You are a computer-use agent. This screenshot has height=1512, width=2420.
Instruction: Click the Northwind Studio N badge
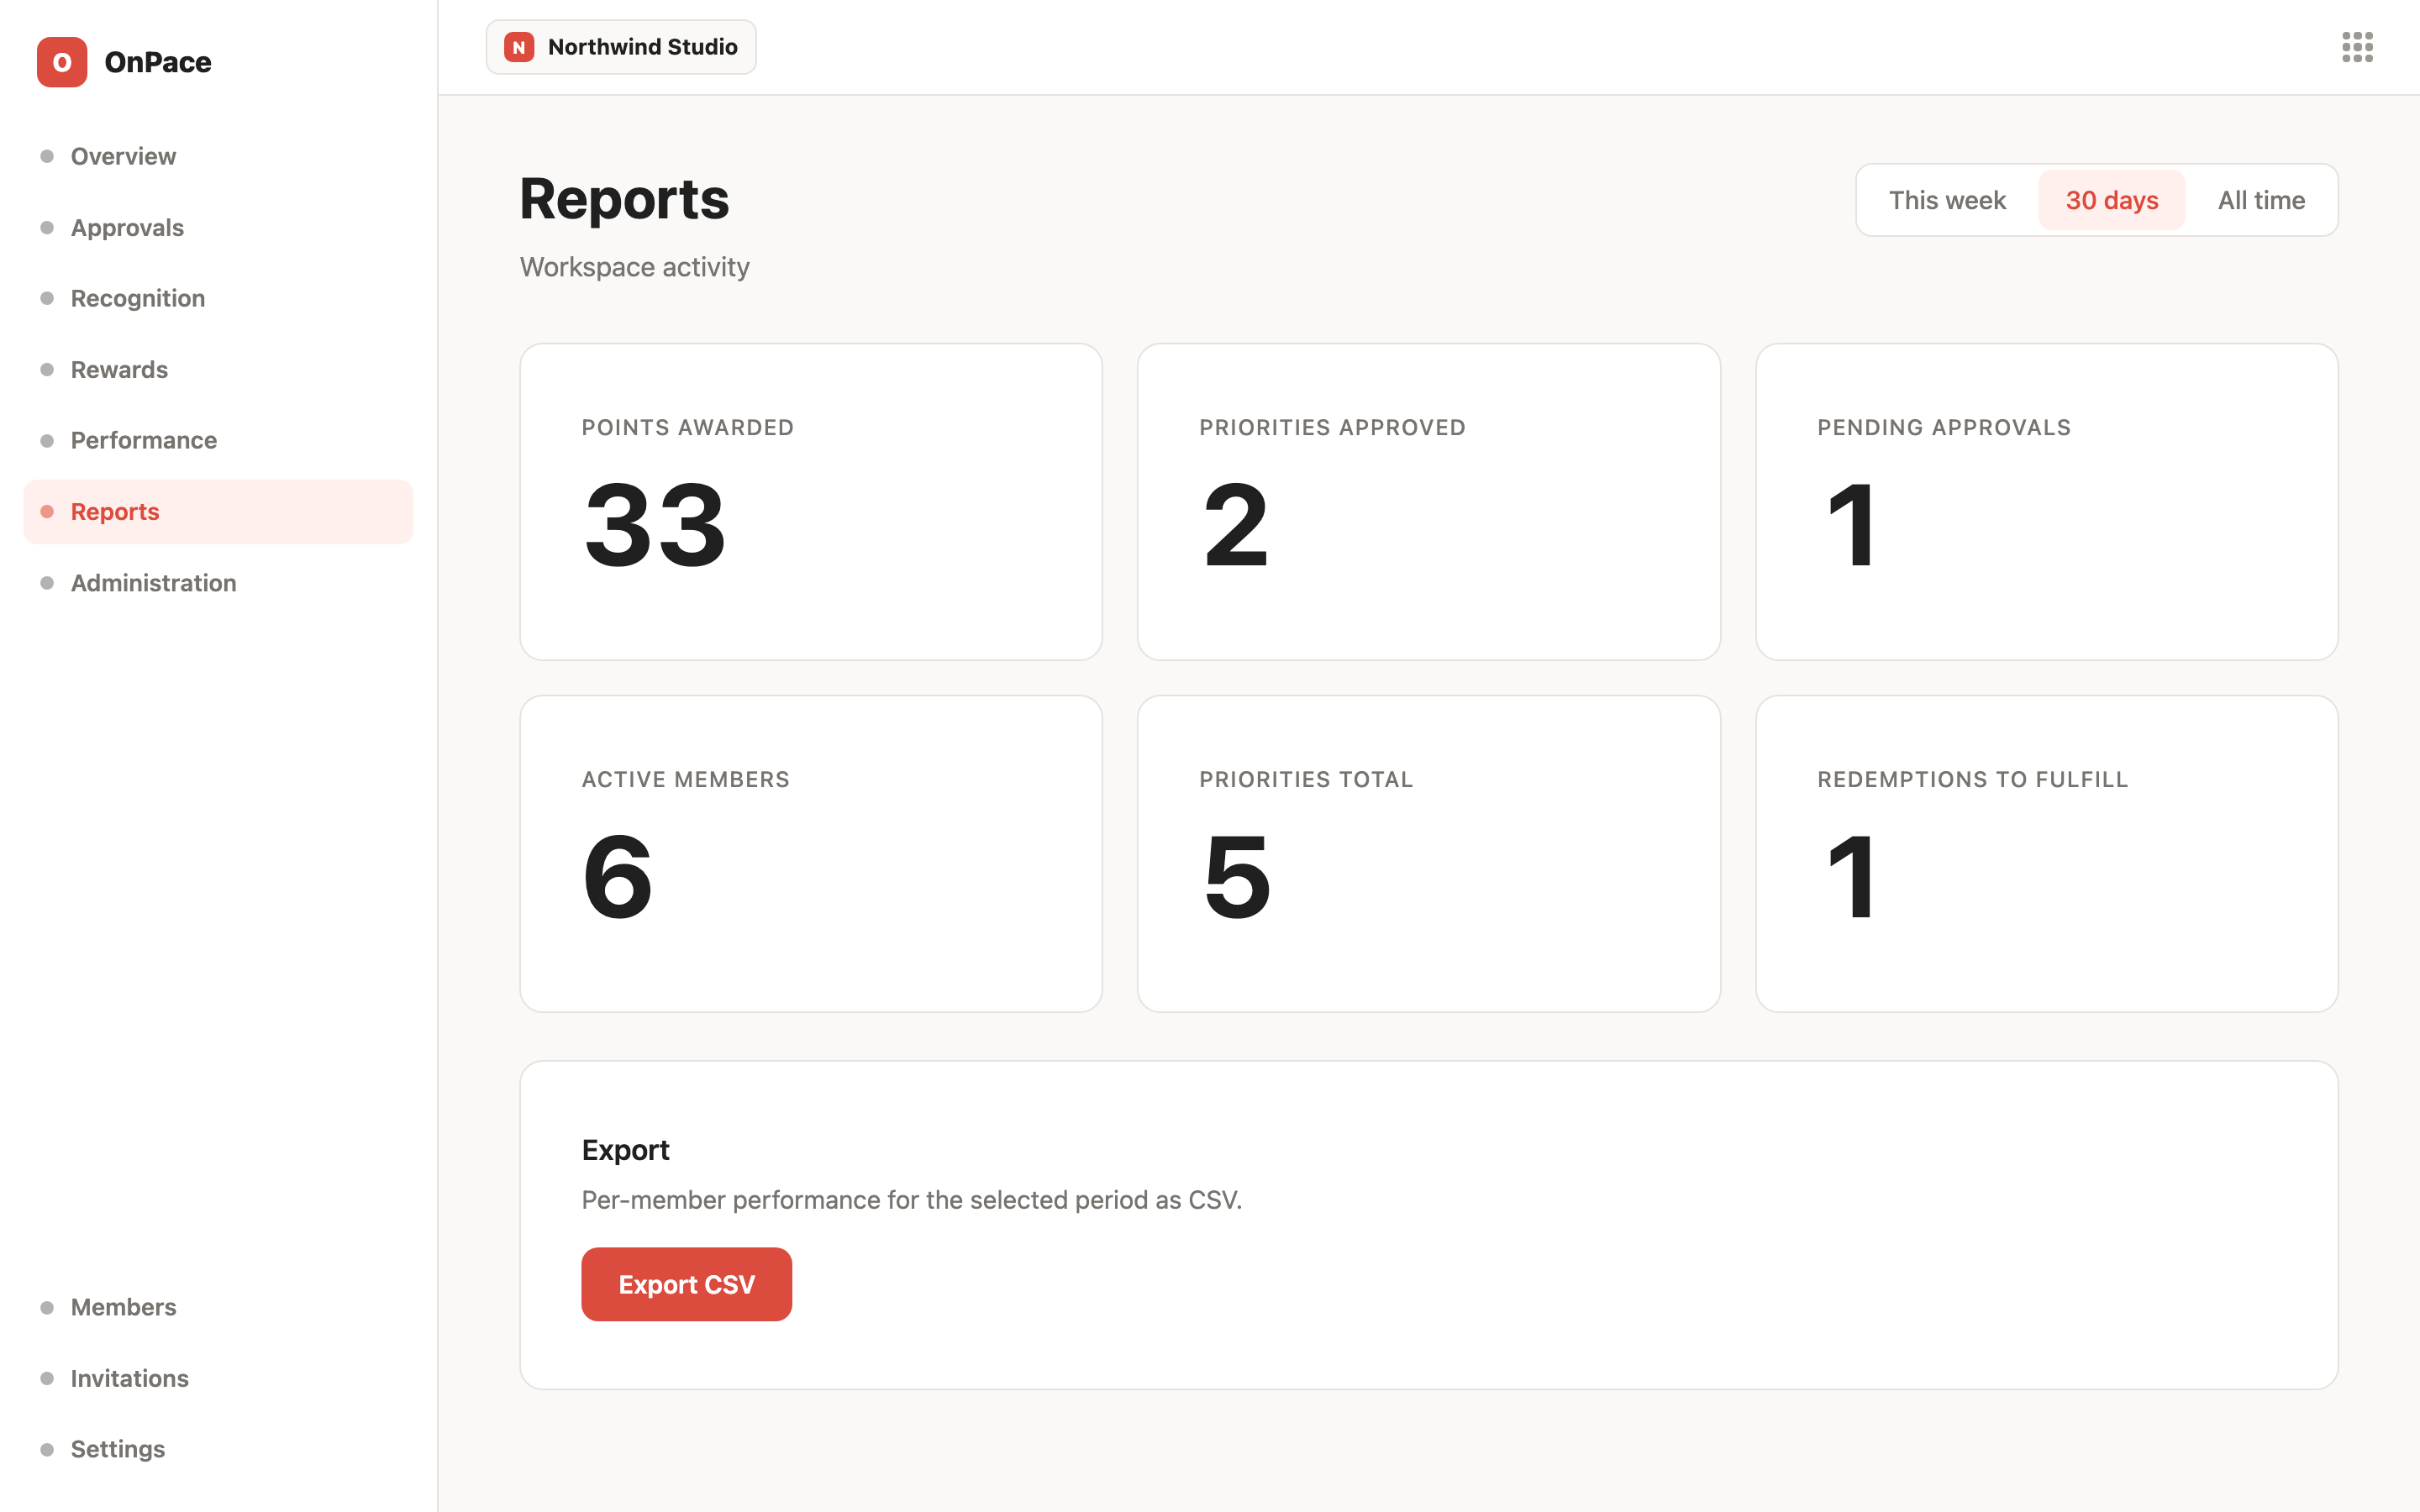(519, 47)
